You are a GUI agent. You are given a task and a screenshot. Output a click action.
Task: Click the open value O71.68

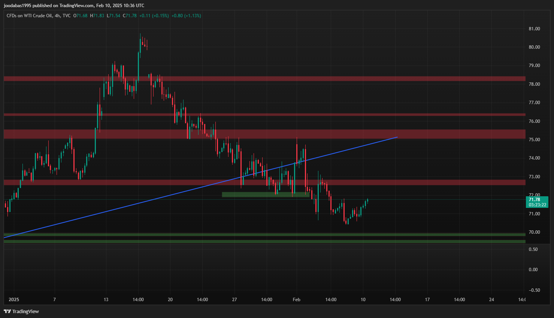[80, 16]
